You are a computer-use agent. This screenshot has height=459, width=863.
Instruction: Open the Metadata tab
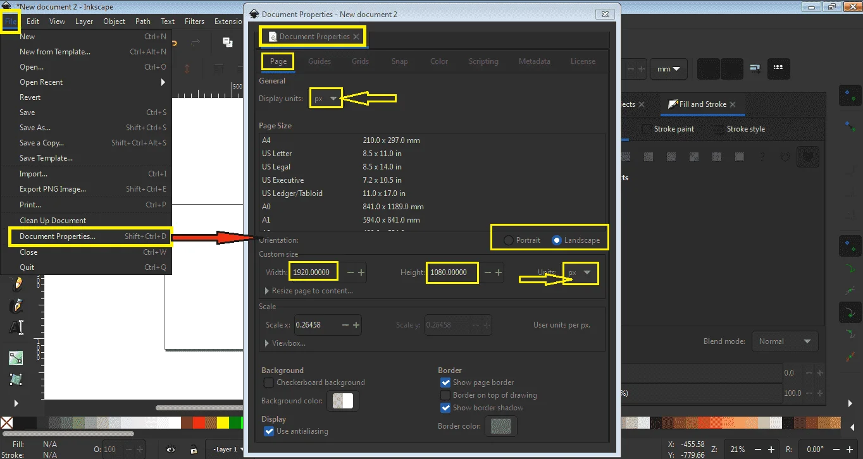pyautogui.click(x=534, y=61)
